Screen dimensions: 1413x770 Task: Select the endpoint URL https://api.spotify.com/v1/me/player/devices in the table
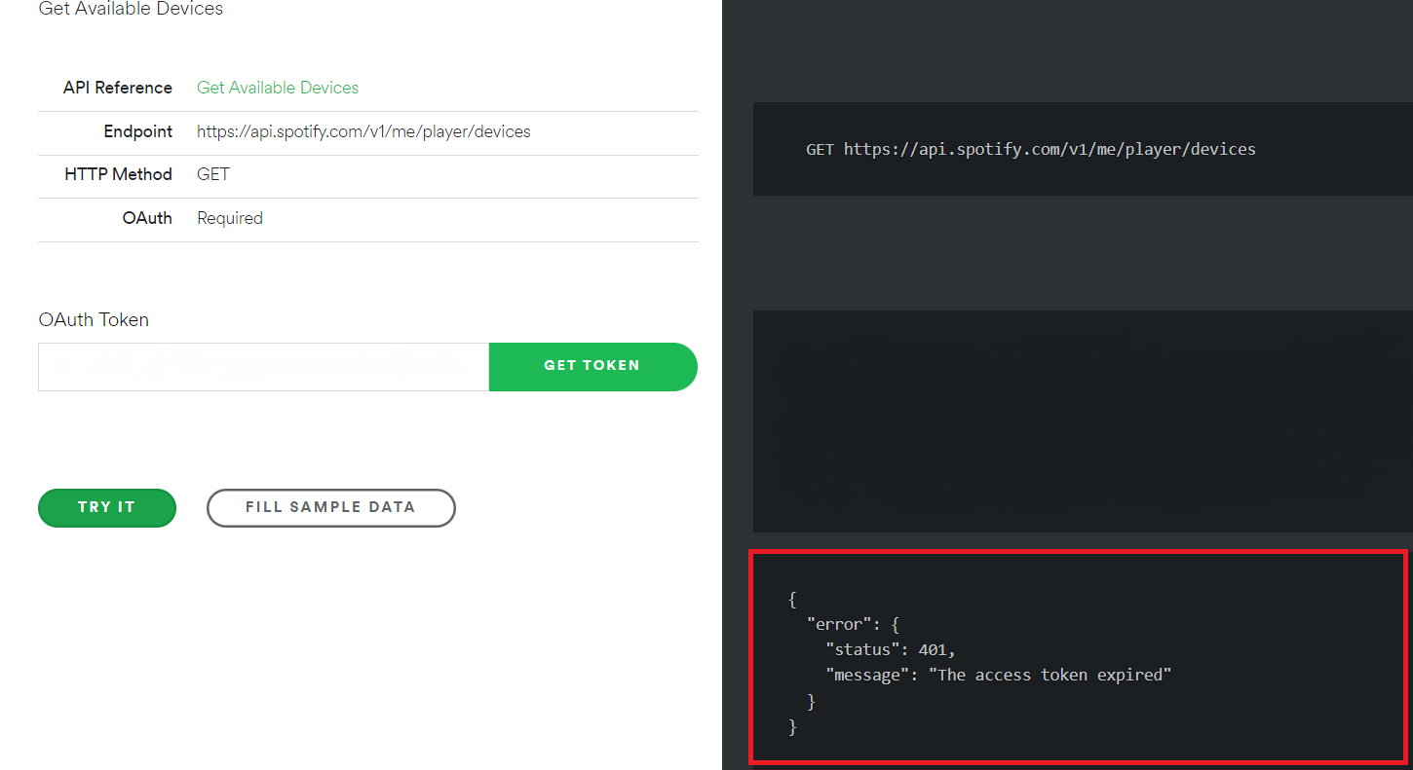pyautogui.click(x=363, y=131)
